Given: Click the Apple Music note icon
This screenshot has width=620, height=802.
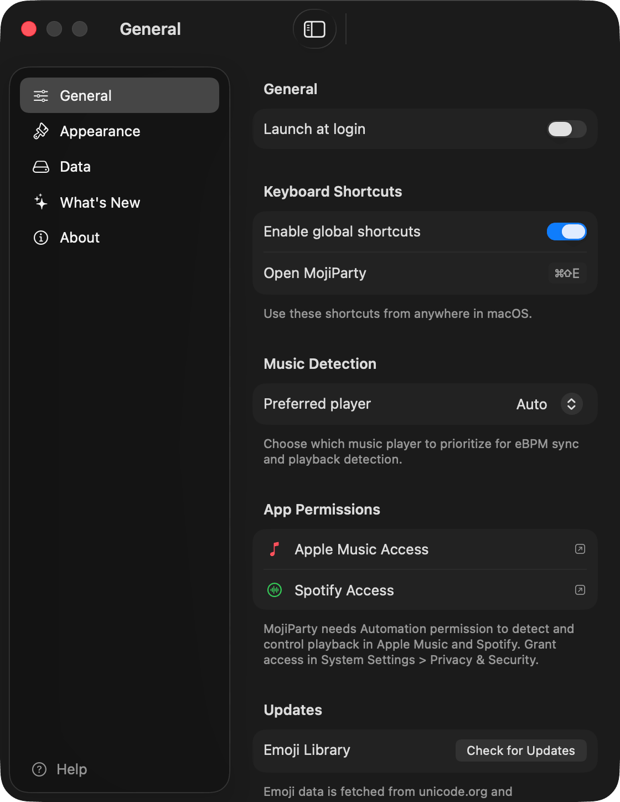Looking at the screenshot, I should coord(275,549).
